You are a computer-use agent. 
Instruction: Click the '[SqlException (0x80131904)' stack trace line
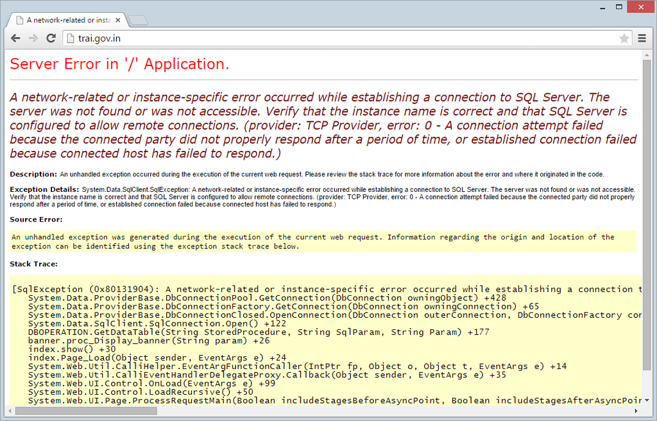click(327, 289)
